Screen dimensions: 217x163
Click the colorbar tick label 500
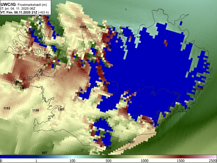108,161
